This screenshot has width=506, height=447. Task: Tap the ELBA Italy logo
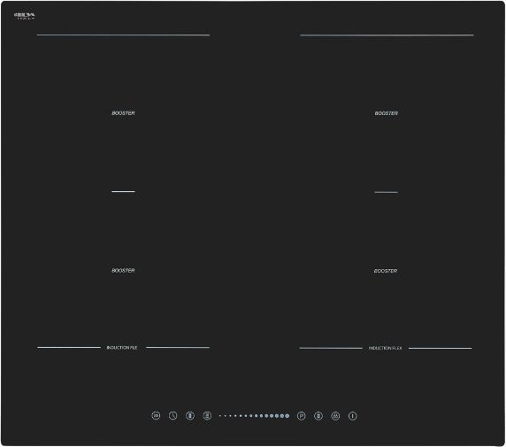pyautogui.click(x=25, y=16)
